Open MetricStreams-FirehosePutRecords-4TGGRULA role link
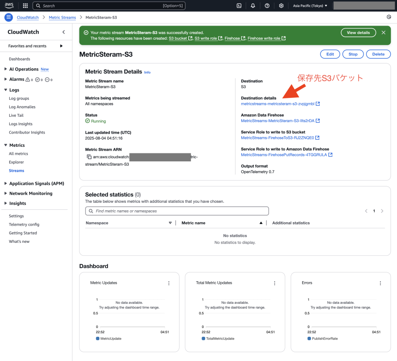 tap(287, 155)
